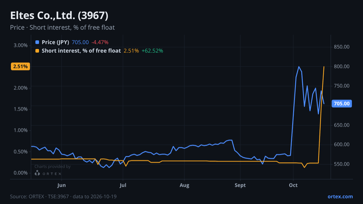Click the chart subtitle 'Price · Short interest'

[62, 28]
